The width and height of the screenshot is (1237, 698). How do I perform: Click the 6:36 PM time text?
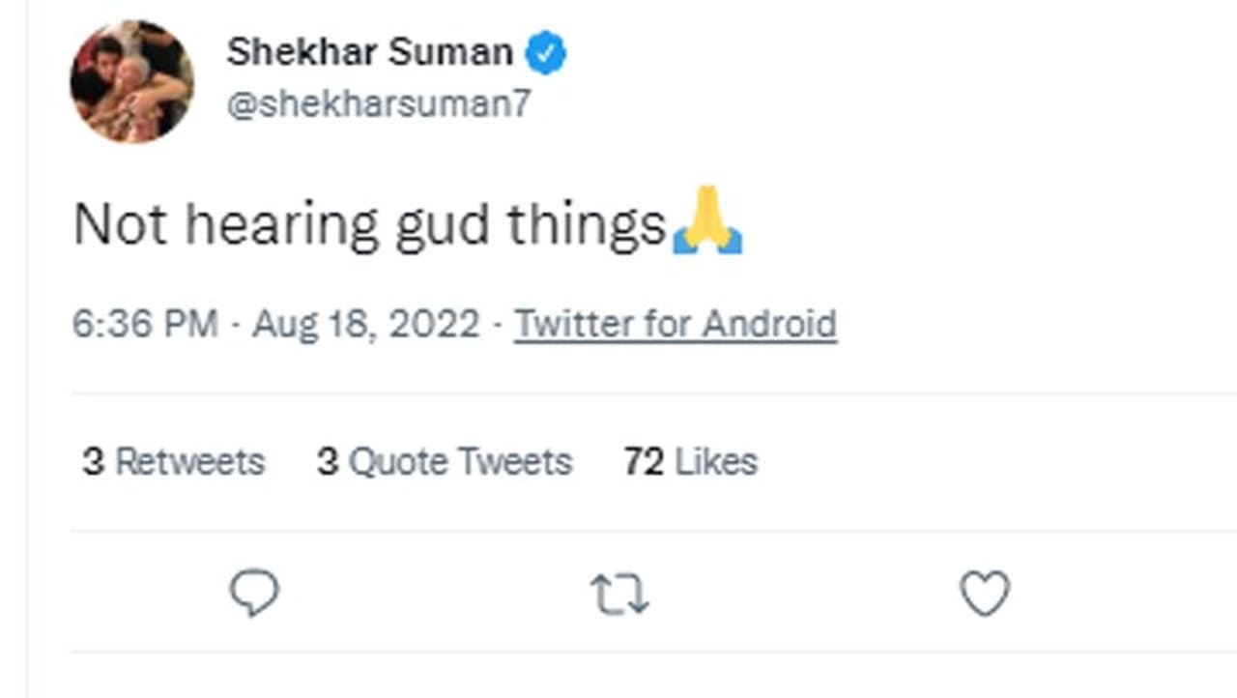pyautogui.click(x=145, y=324)
